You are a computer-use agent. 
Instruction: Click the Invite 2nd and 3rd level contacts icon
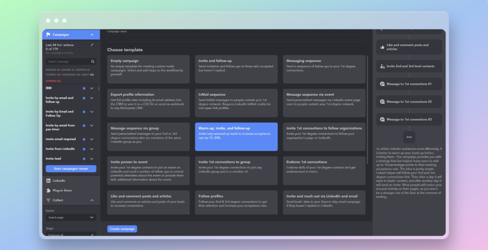382,66
